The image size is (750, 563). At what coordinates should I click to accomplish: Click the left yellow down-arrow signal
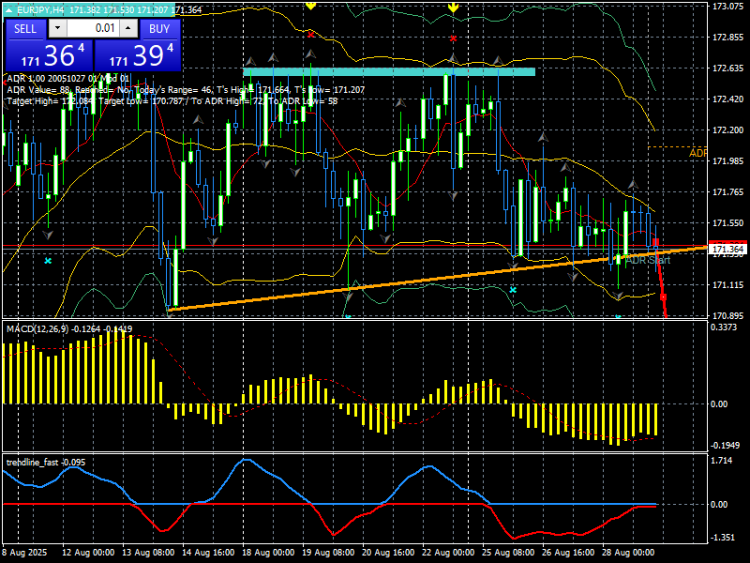(x=311, y=6)
